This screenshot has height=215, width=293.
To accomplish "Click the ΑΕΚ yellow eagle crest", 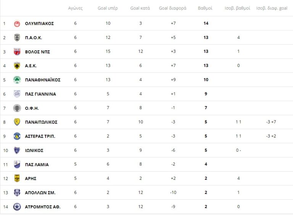I will pyautogui.click(x=17, y=66).
